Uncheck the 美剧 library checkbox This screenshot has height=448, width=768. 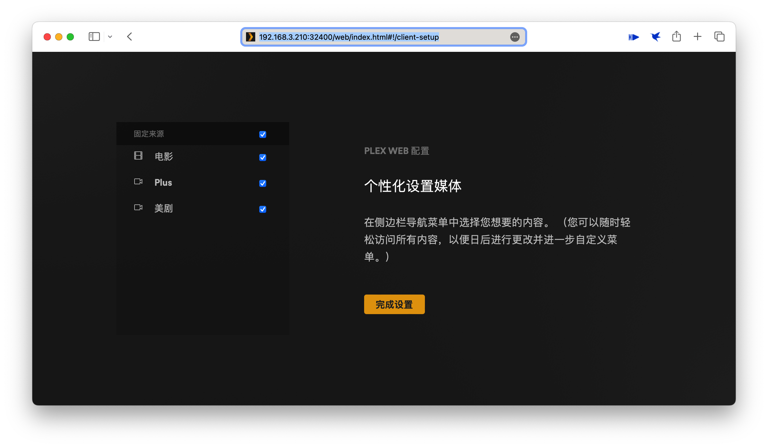pyautogui.click(x=263, y=209)
